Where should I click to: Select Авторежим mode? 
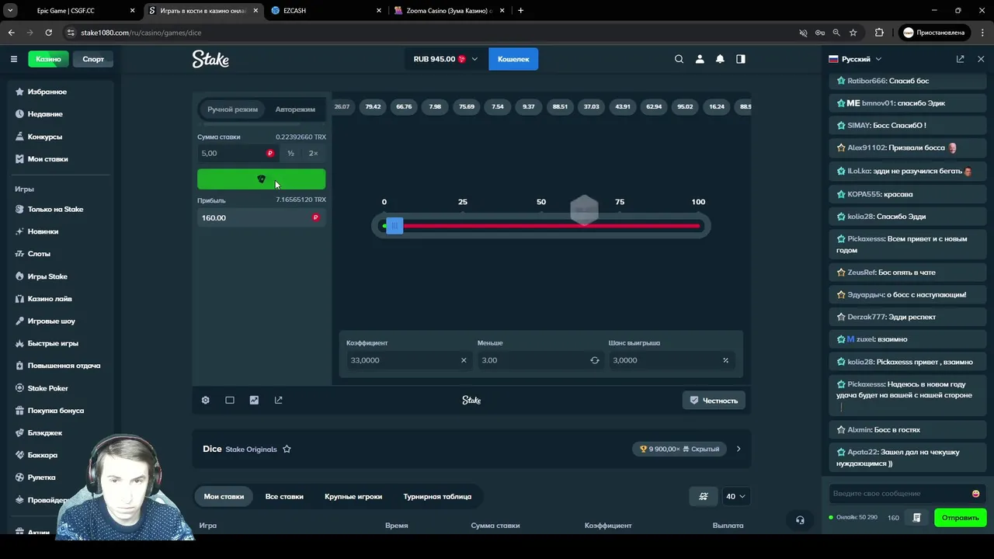click(295, 109)
